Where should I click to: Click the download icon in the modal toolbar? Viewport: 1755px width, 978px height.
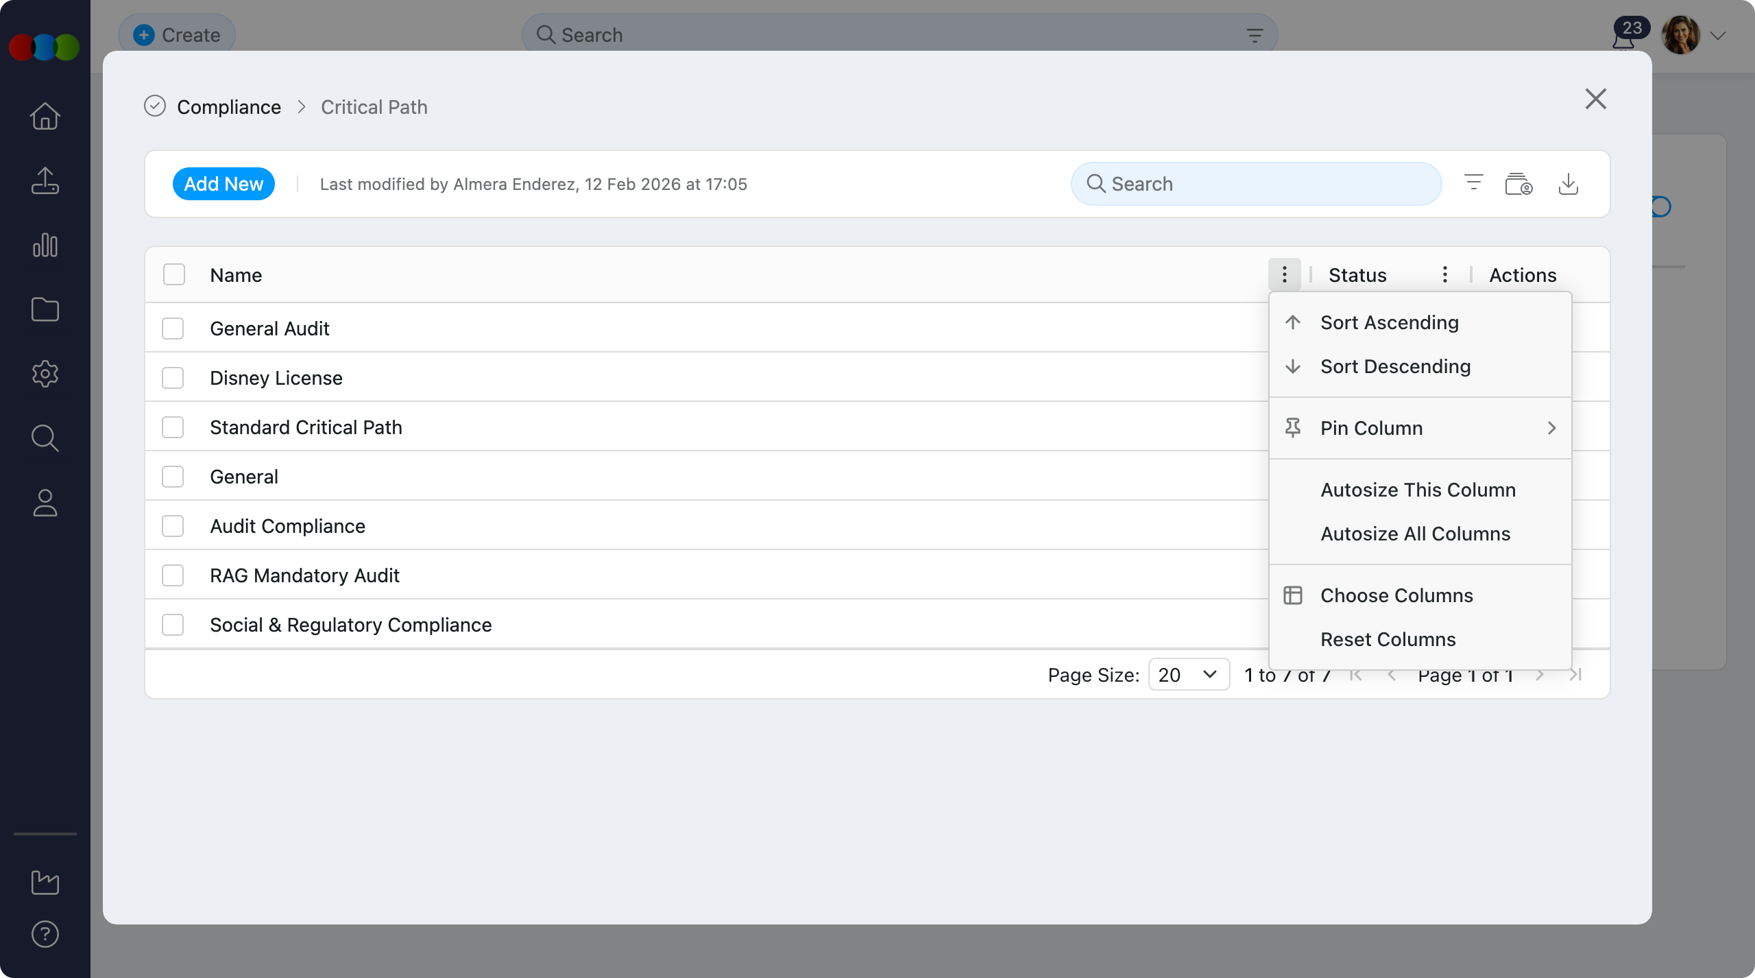1569,184
